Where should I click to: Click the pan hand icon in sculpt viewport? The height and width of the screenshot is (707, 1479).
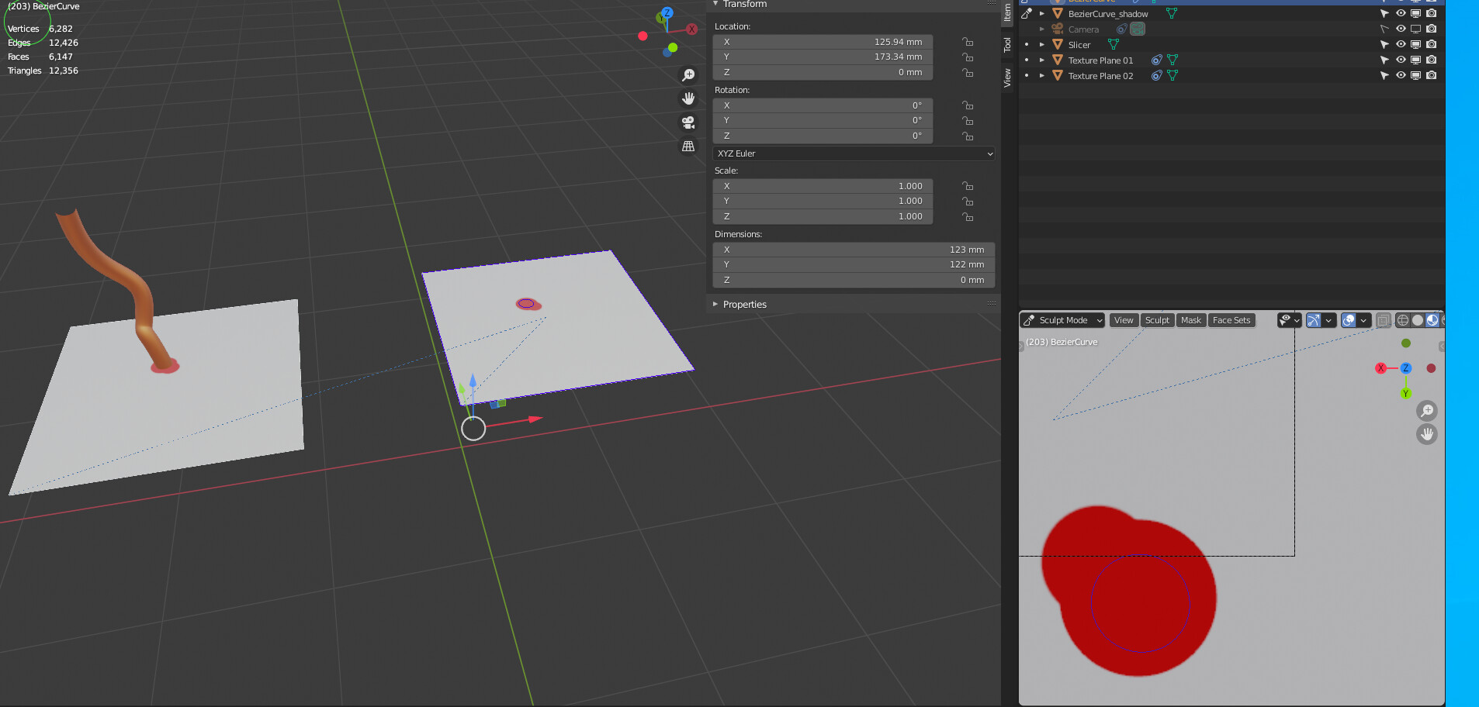pos(1427,434)
